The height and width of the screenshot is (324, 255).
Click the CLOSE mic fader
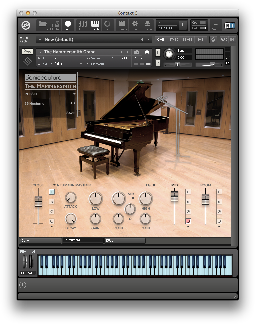pyautogui.click(x=38, y=201)
